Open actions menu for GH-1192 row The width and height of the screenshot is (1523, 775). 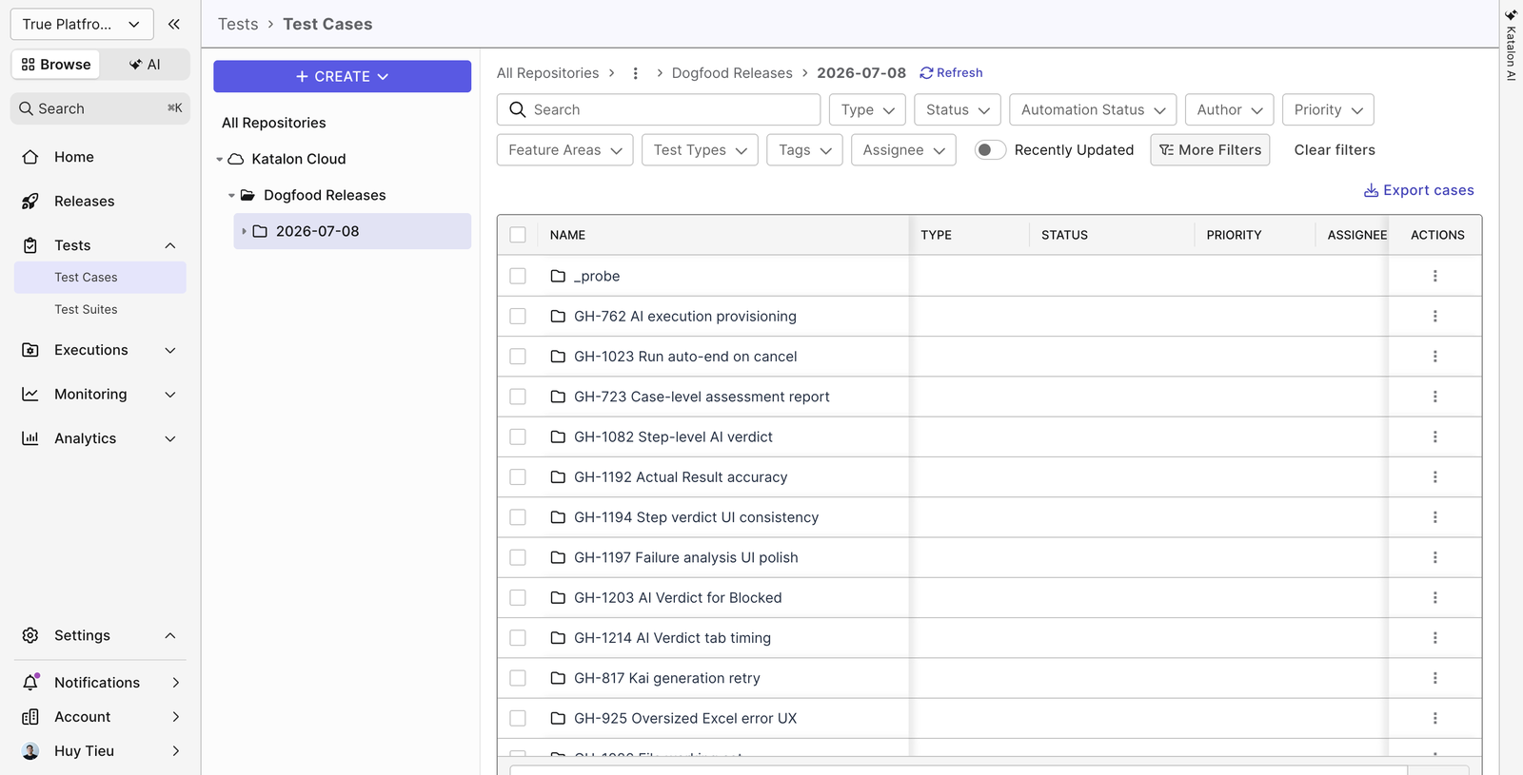pos(1435,477)
